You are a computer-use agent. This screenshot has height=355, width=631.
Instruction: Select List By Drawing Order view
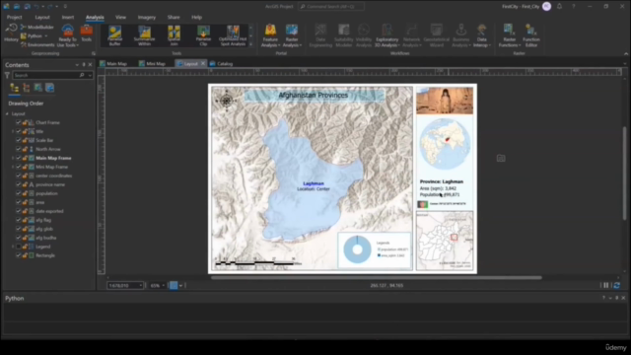15,88
